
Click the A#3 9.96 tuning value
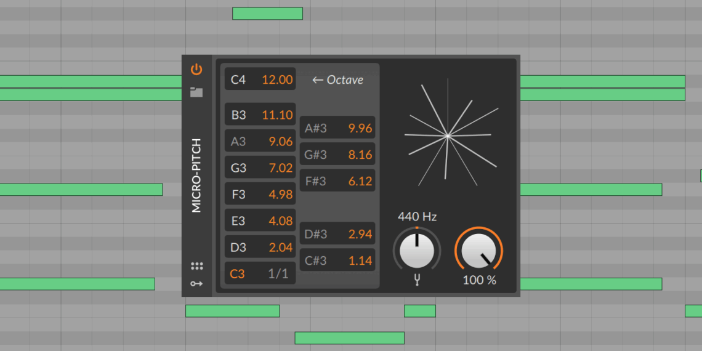[360, 129]
